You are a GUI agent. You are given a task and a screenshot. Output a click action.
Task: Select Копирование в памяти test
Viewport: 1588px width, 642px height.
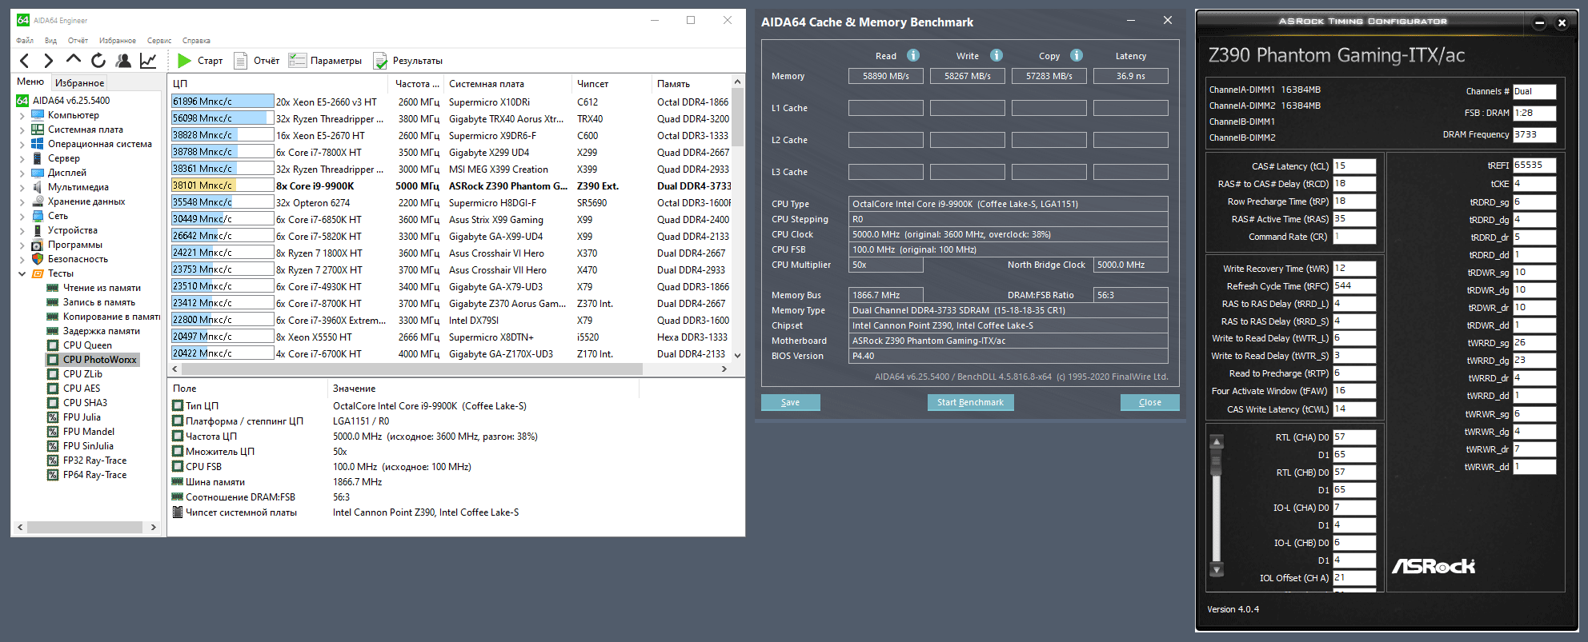pos(111,317)
